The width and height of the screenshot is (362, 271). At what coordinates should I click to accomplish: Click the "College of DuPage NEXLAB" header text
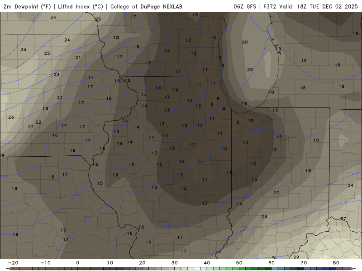[146, 6]
